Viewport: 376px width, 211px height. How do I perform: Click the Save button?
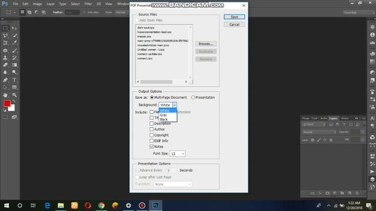[x=234, y=17]
